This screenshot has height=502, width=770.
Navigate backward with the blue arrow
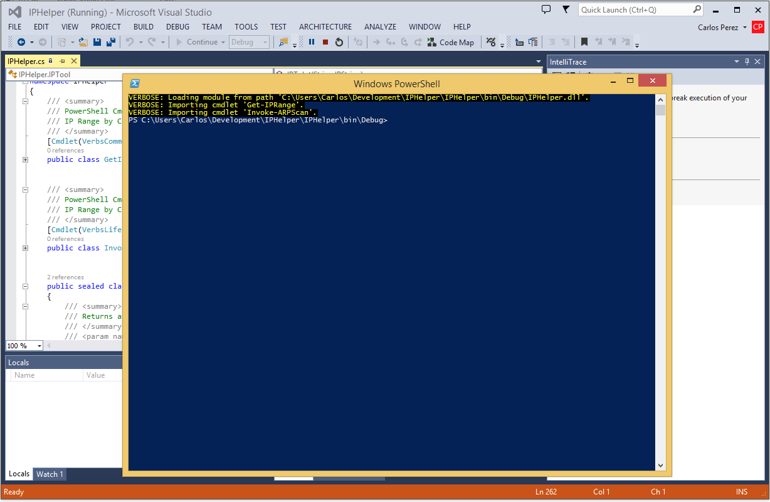21,42
